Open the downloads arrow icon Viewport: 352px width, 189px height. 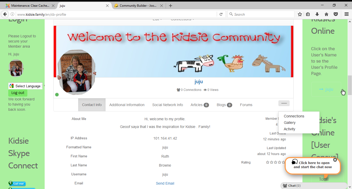[x=317, y=14]
